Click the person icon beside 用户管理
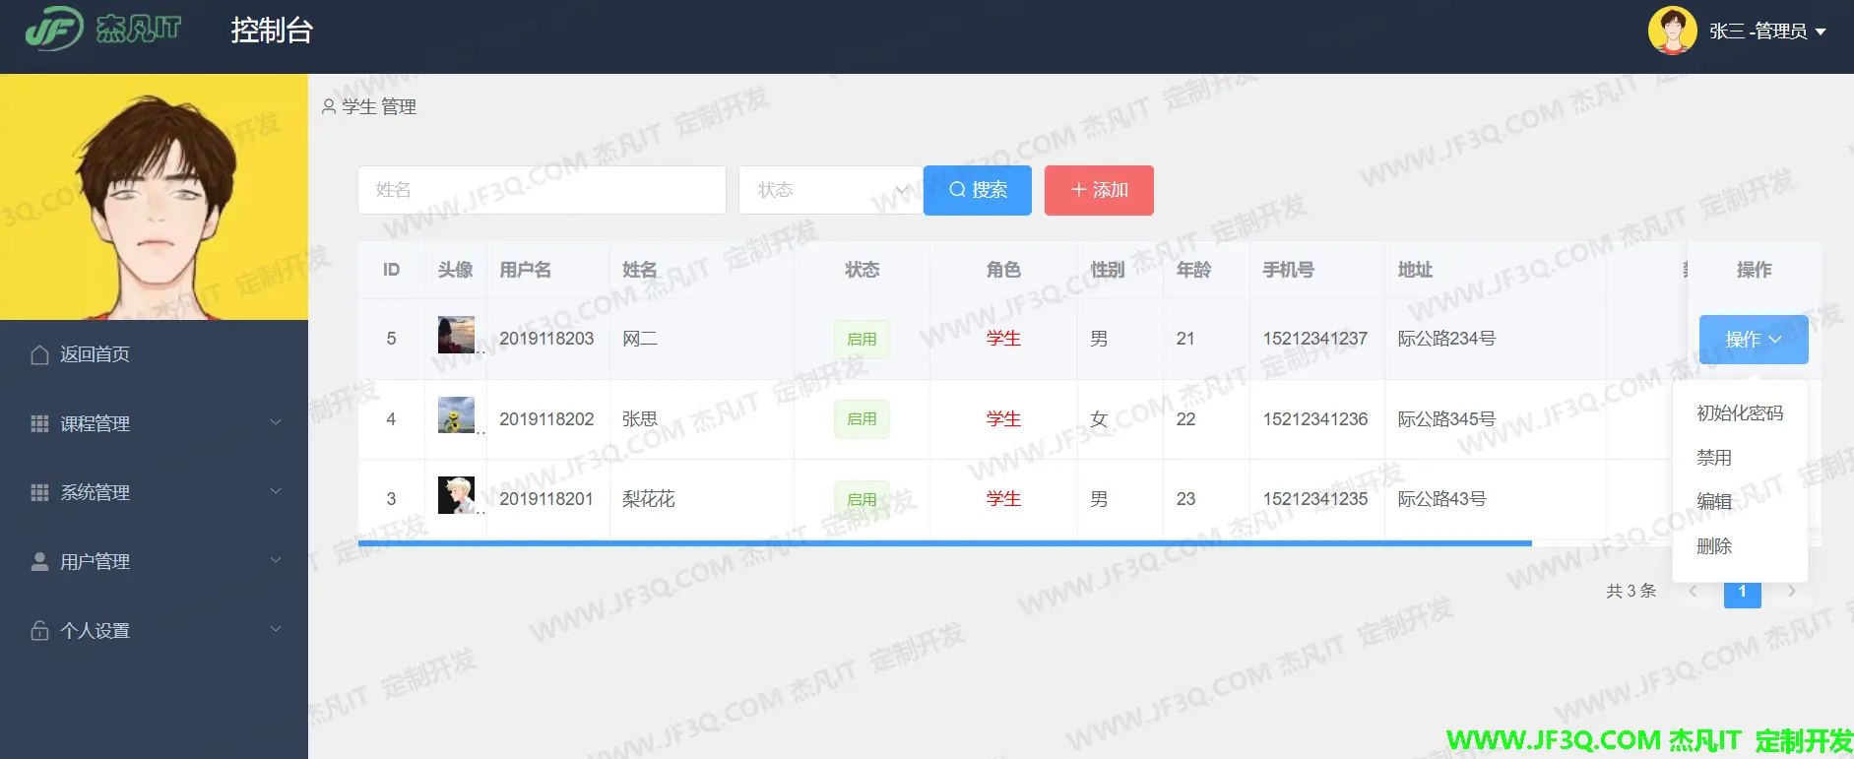Screen dimensions: 1854x759 (39, 561)
